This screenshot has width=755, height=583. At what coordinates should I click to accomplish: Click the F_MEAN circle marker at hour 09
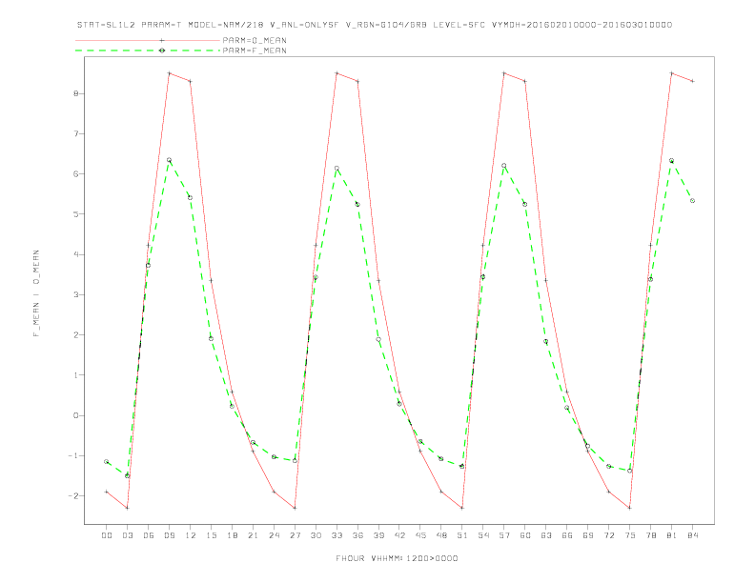pyautogui.click(x=169, y=160)
